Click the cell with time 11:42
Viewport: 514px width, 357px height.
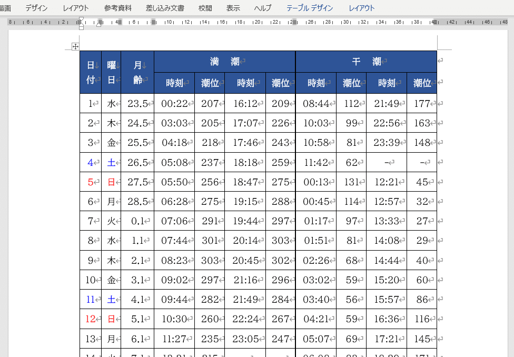[316, 162]
